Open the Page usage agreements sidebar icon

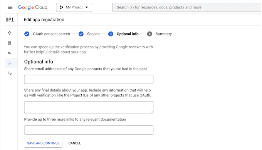point(10,73)
